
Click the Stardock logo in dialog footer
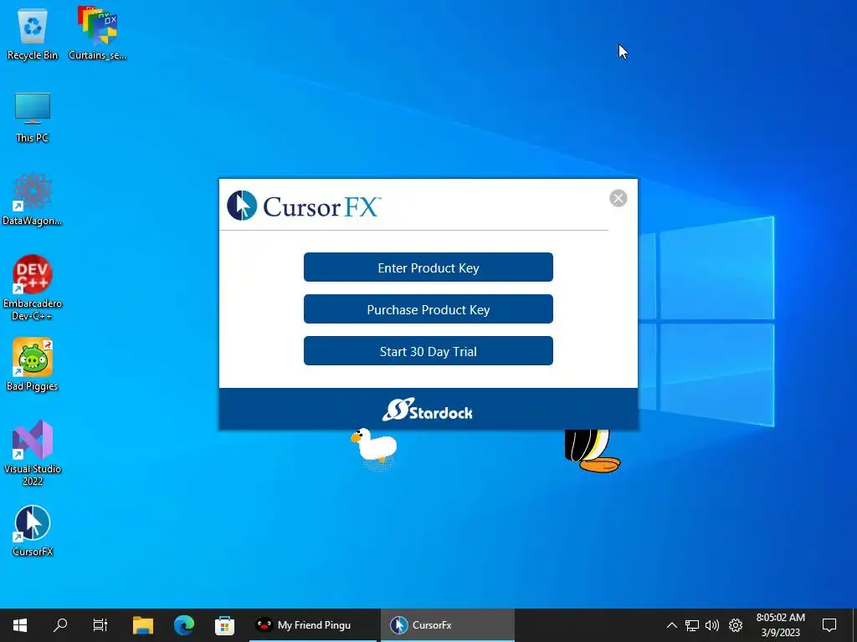428,410
